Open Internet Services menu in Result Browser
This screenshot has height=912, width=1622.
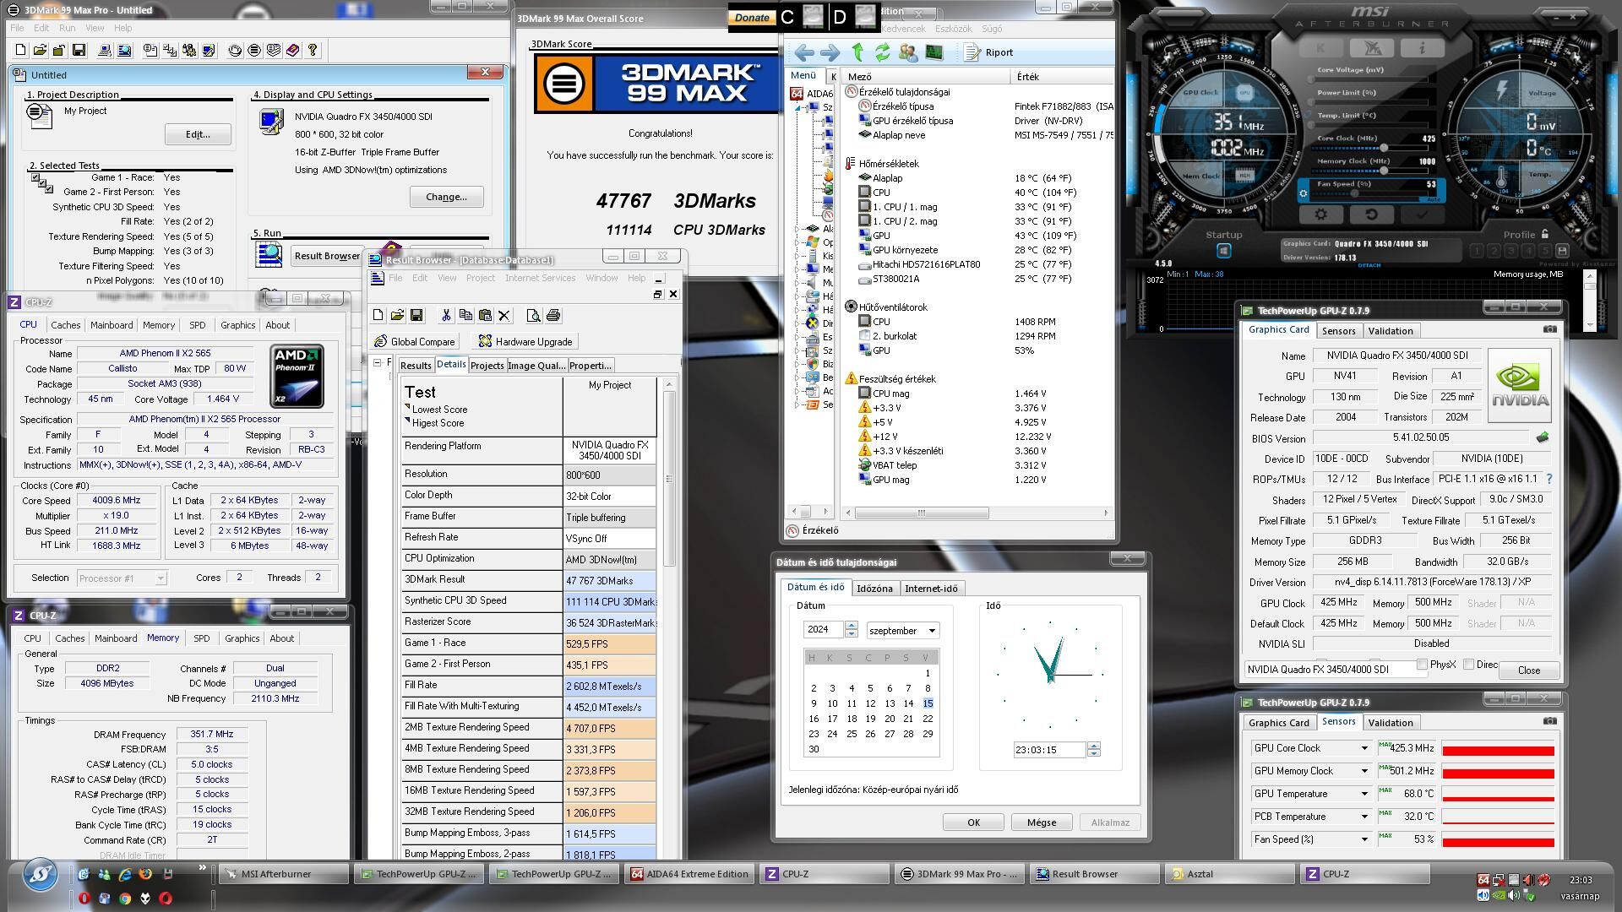point(540,278)
